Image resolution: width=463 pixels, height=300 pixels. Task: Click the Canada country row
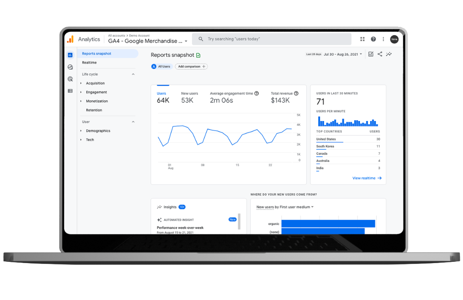tap(348, 154)
